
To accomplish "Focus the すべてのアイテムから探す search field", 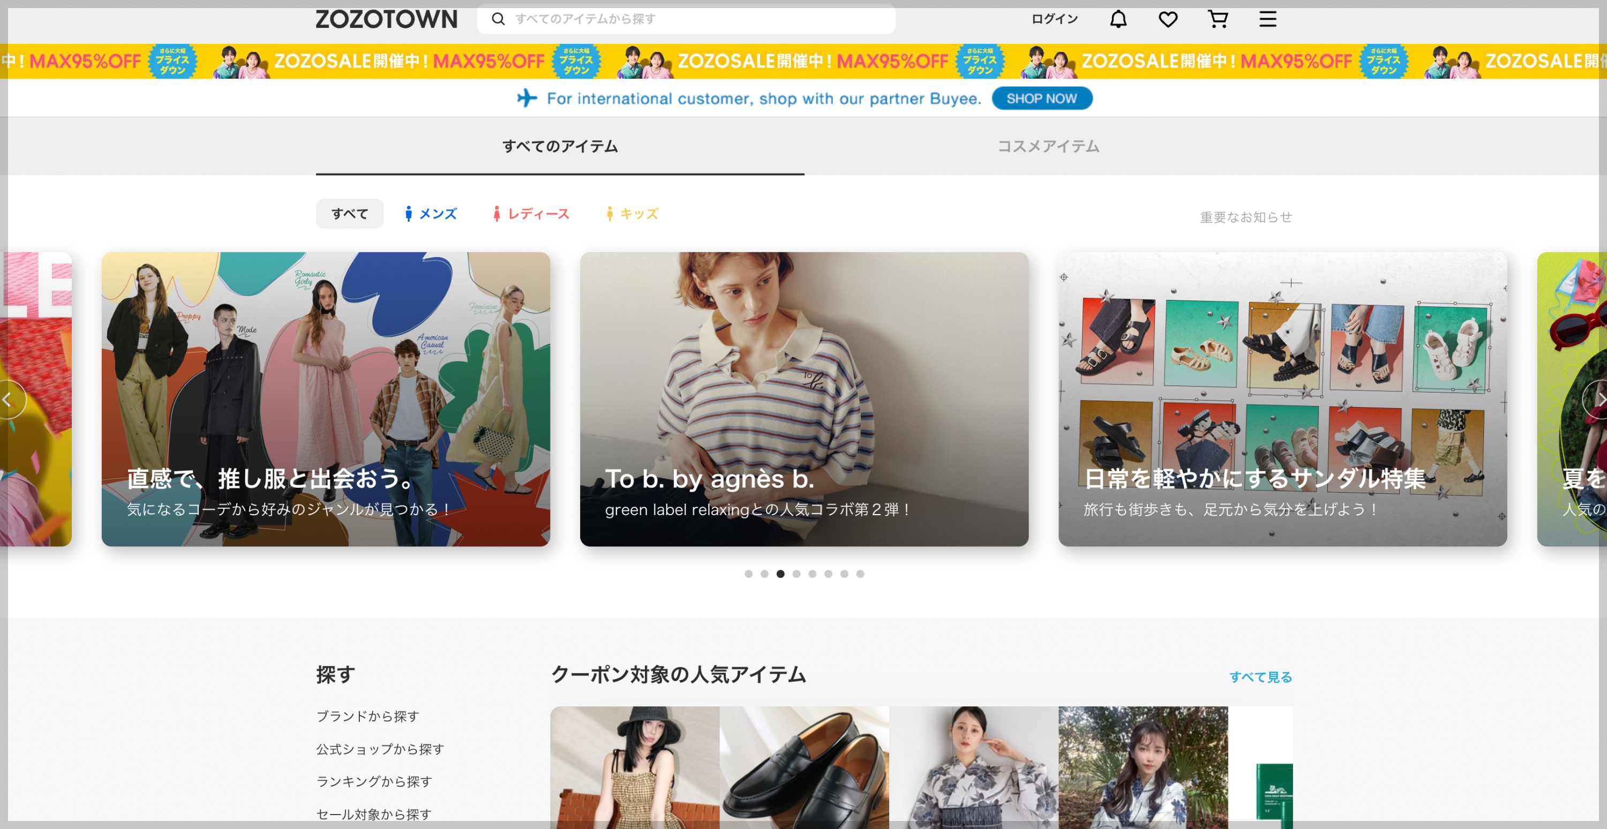I will pyautogui.click(x=686, y=19).
